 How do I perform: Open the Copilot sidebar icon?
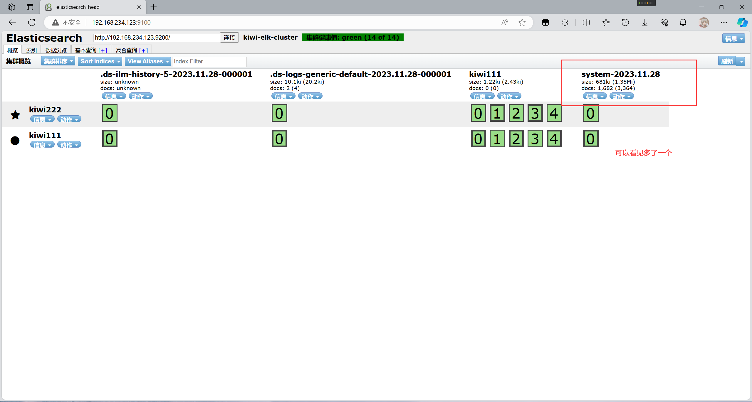click(x=742, y=22)
